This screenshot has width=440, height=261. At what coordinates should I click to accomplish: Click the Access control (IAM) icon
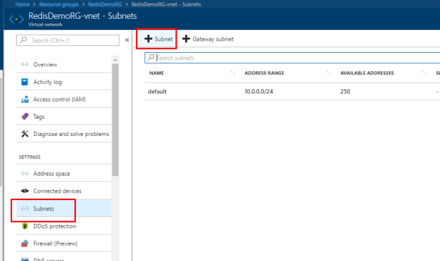point(24,99)
